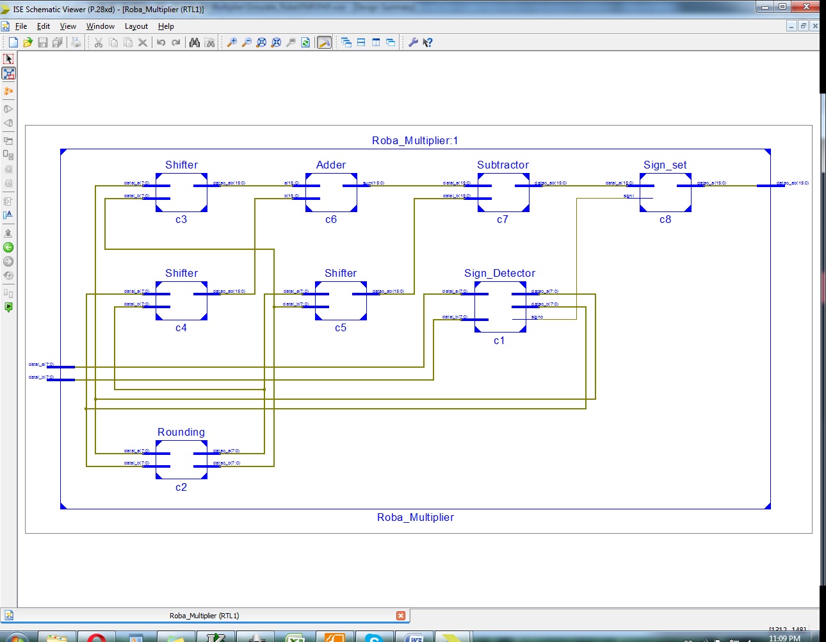The width and height of the screenshot is (826, 642).
Task: Select the arrow selection tool
Action: click(x=8, y=58)
